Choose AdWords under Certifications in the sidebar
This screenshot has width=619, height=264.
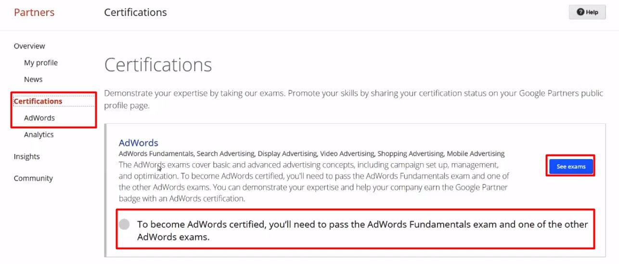[39, 118]
